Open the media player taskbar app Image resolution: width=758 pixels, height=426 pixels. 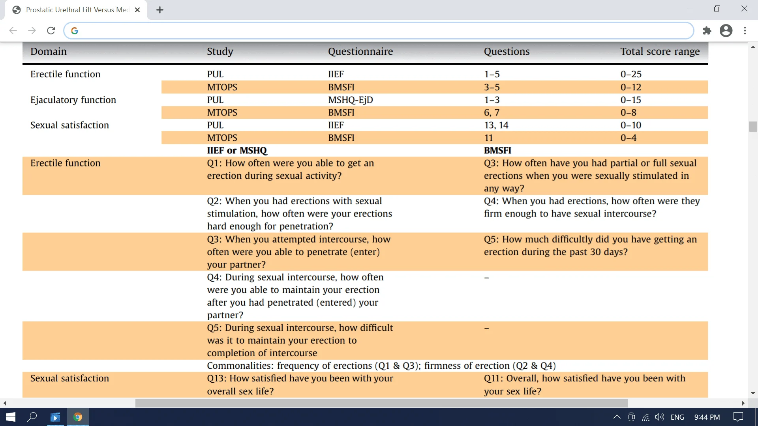point(56,417)
